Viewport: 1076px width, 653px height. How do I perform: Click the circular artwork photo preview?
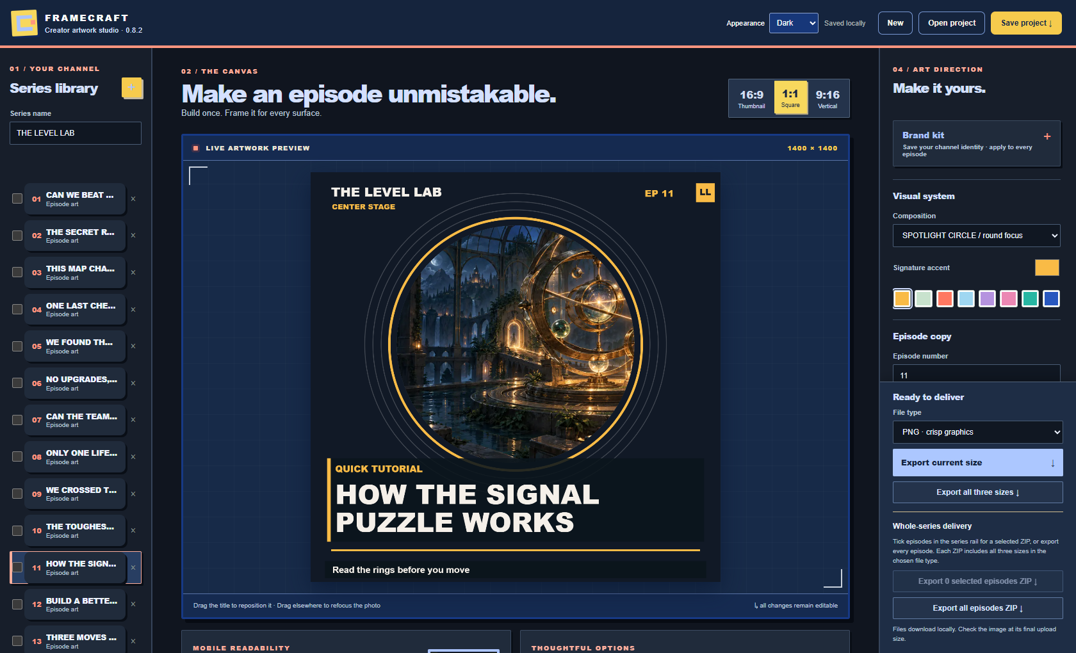tap(515, 344)
